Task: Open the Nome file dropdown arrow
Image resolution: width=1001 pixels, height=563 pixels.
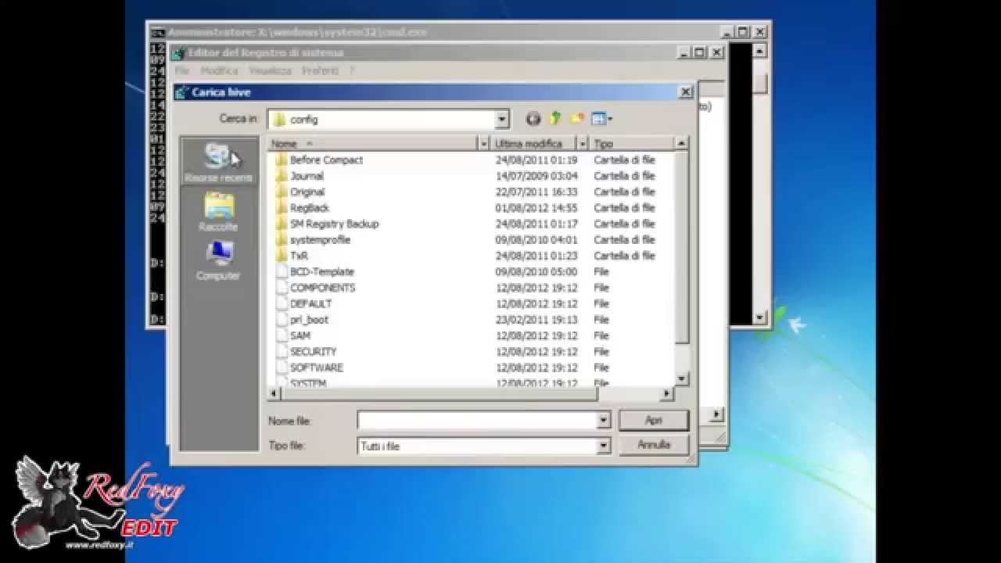Action: click(x=603, y=421)
